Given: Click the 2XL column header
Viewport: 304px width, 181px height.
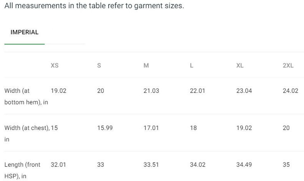Looking at the screenshot, I should 288,66.
